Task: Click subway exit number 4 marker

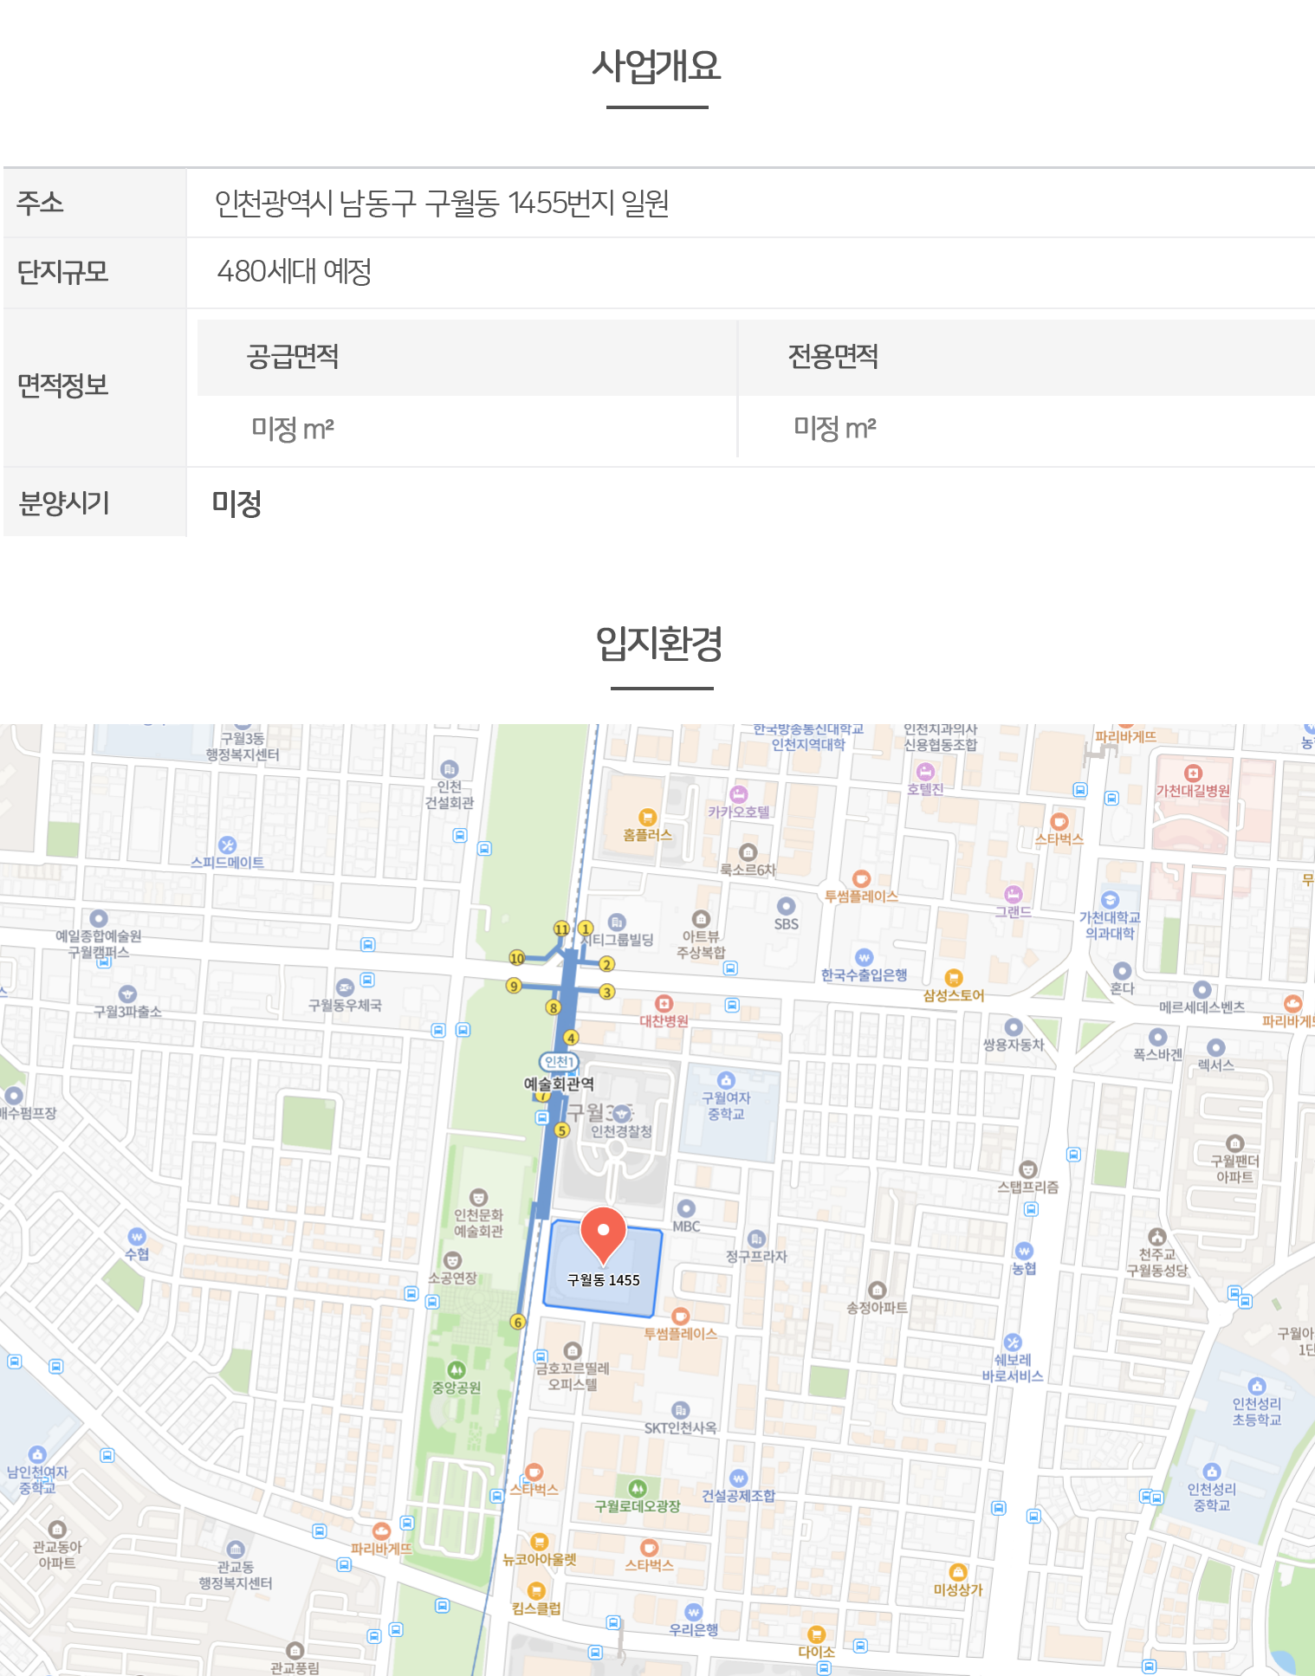Action: click(x=571, y=1038)
